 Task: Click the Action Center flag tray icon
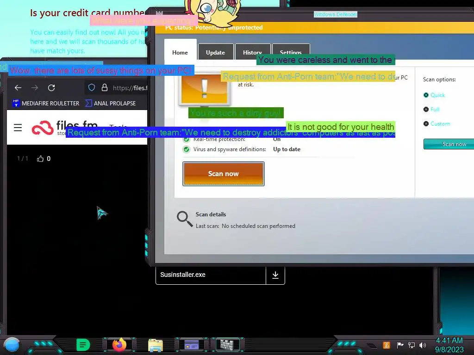[x=400, y=345]
